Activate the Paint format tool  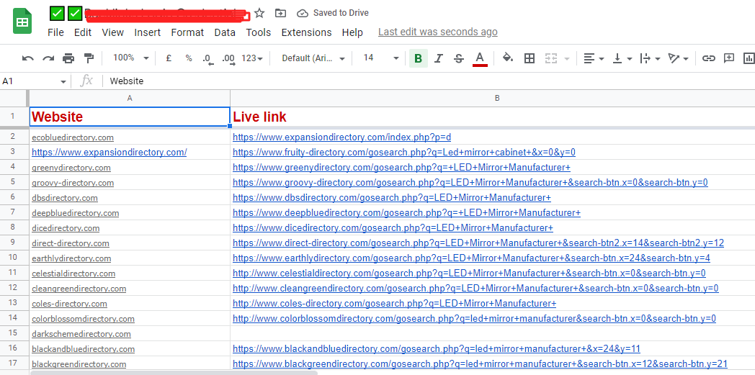click(89, 58)
